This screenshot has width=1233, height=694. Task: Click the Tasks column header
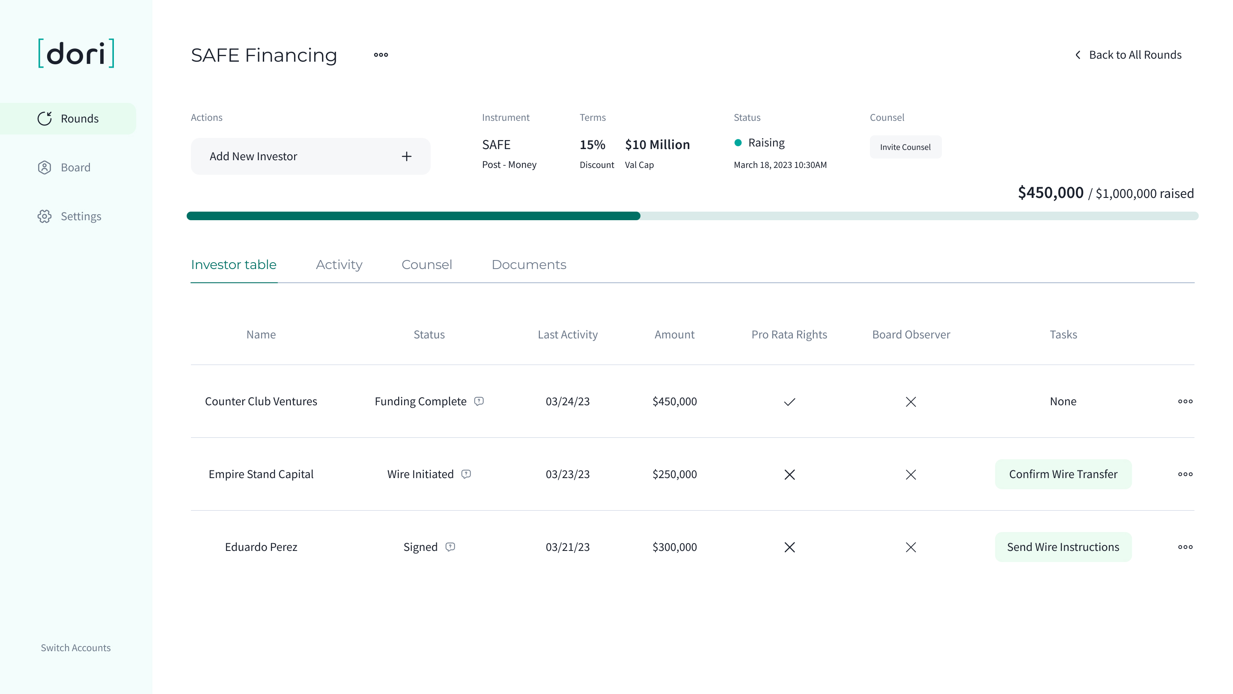click(x=1063, y=334)
